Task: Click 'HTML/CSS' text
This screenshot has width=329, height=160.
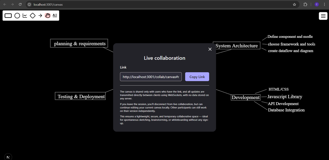Action: (278, 89)
